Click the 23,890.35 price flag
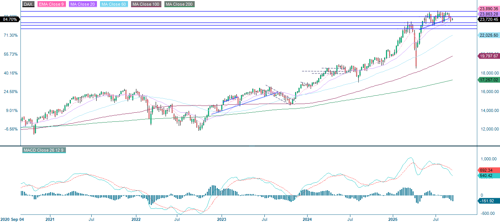 coord(488,8)
